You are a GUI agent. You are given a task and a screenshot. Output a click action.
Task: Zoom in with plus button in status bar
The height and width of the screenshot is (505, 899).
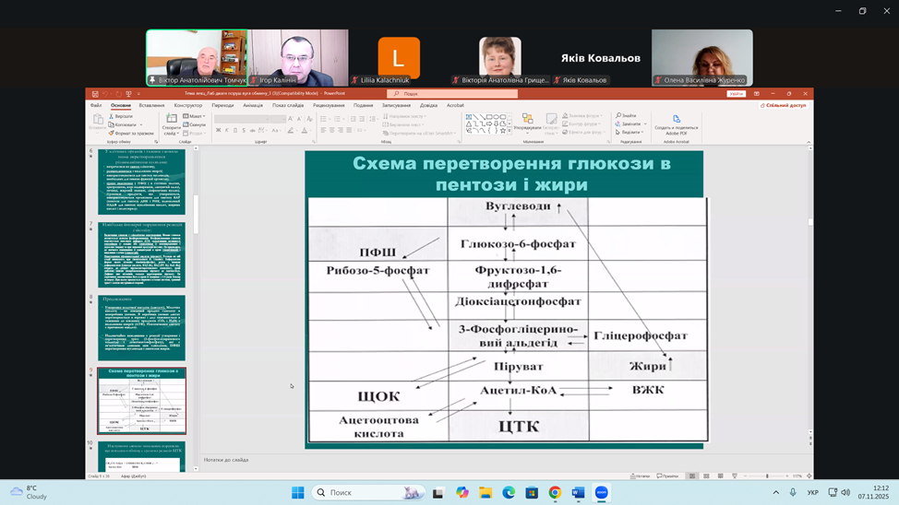point(787,476)
